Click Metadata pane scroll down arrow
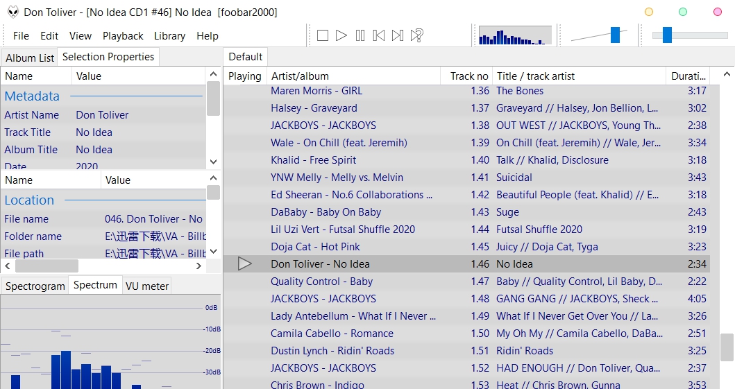735x389 pixels. (213, 162)
